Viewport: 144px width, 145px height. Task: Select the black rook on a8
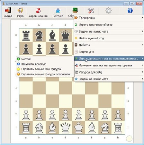[x=26, y=35]
